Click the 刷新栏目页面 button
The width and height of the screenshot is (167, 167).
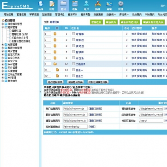pyautogui.click(x=75, y=82)
